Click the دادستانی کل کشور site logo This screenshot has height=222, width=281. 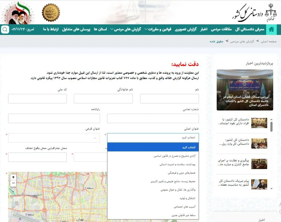[x=251, y=12]
